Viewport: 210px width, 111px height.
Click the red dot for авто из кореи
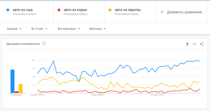coord(59,10)
